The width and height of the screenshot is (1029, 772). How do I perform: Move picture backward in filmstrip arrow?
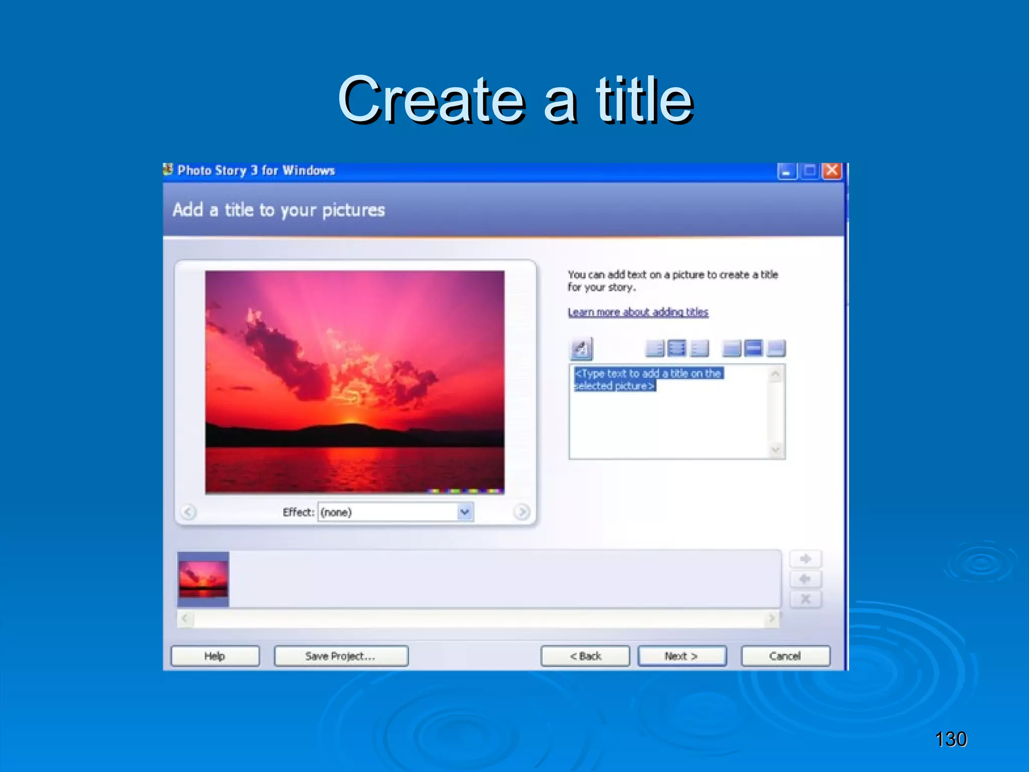point(805,579)
